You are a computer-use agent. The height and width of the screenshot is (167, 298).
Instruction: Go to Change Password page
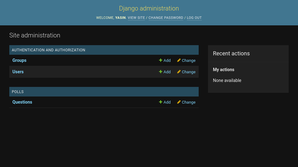pos(166,18)
